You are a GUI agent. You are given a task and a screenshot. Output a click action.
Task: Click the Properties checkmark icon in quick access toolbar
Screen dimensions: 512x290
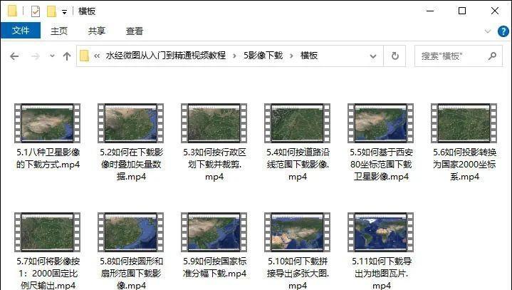pos(36,11)
